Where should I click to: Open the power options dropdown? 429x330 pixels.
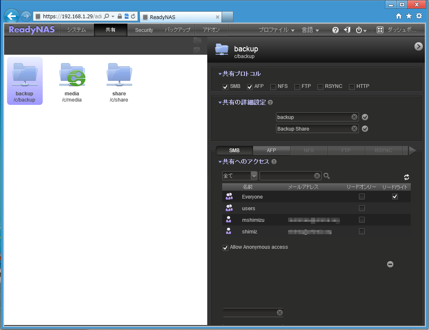coord(361,30)
